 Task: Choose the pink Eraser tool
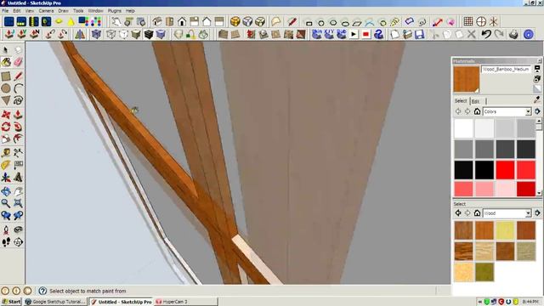tap(18, 62)
